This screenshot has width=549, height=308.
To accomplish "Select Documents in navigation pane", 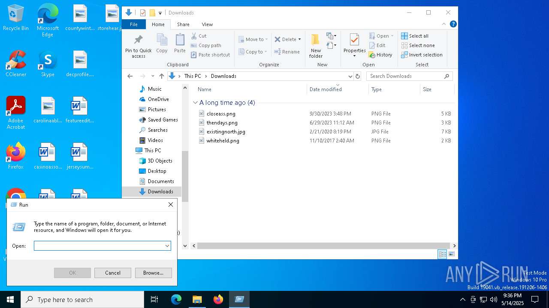I will [161, 181].
